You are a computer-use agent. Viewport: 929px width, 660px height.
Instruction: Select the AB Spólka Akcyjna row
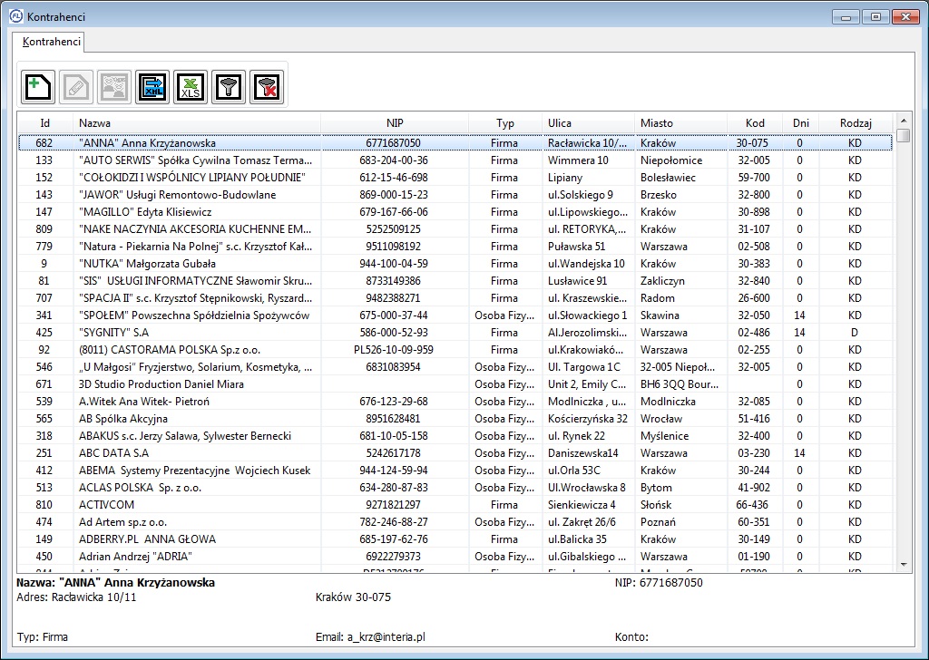[x=455, y=418]
